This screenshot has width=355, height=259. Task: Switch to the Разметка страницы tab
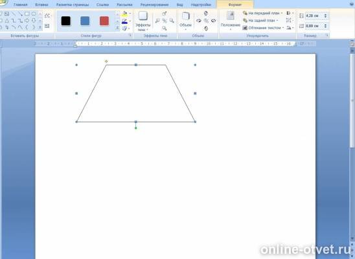coord(73,5)
